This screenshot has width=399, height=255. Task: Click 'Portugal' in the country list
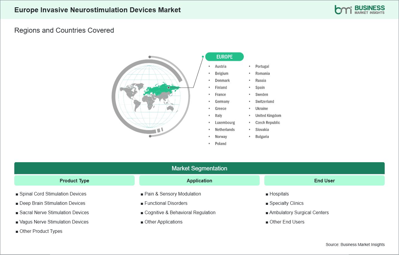[x=262, y=67]
